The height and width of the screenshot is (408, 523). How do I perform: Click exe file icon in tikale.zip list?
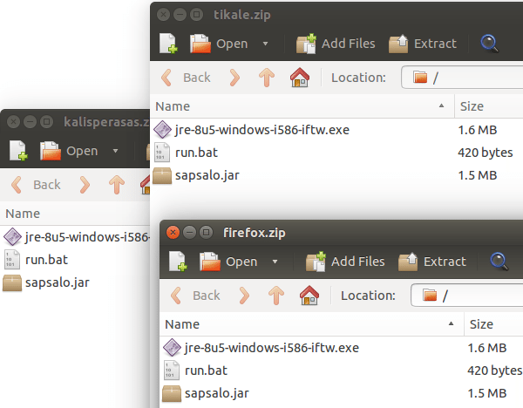163,129
